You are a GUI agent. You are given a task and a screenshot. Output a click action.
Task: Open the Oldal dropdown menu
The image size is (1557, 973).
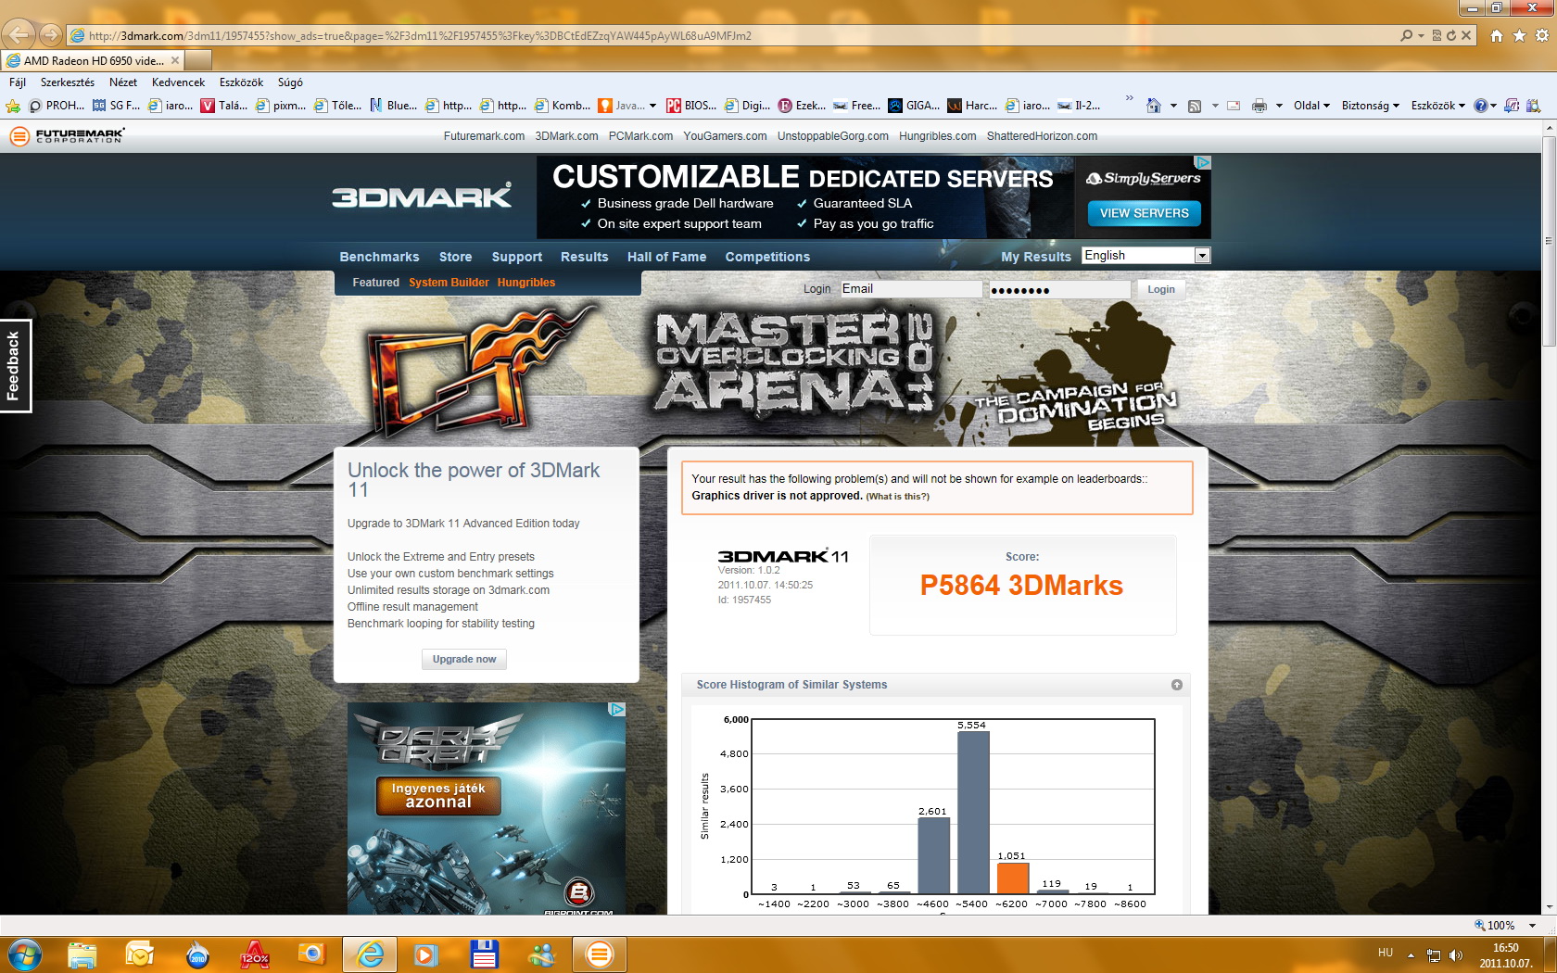1311,106
